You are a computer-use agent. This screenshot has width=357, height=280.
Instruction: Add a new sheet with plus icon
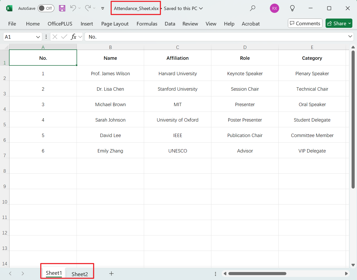[111, 274]
